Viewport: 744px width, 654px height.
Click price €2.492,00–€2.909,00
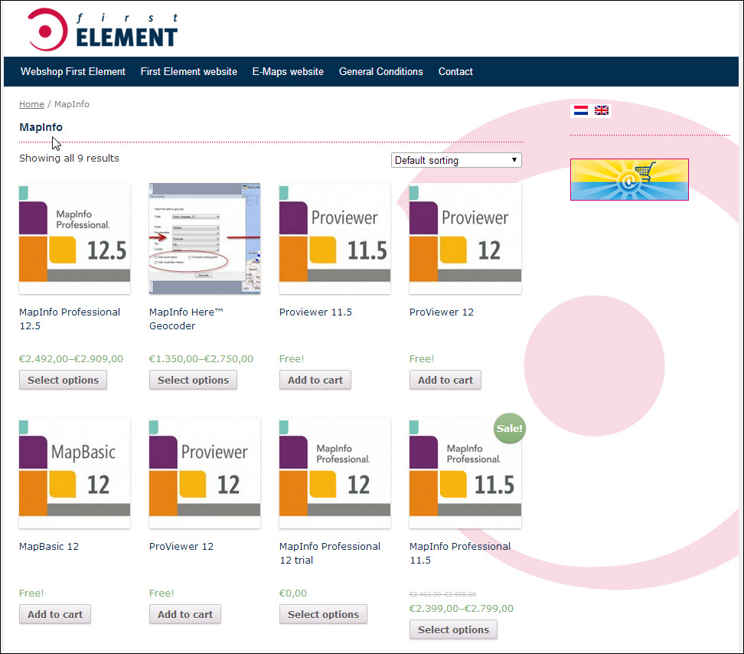click(71, 359)
